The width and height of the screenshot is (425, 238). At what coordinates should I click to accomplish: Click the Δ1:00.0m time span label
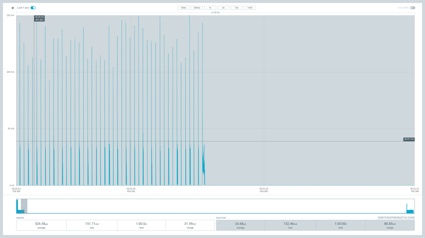click(215, 13)
